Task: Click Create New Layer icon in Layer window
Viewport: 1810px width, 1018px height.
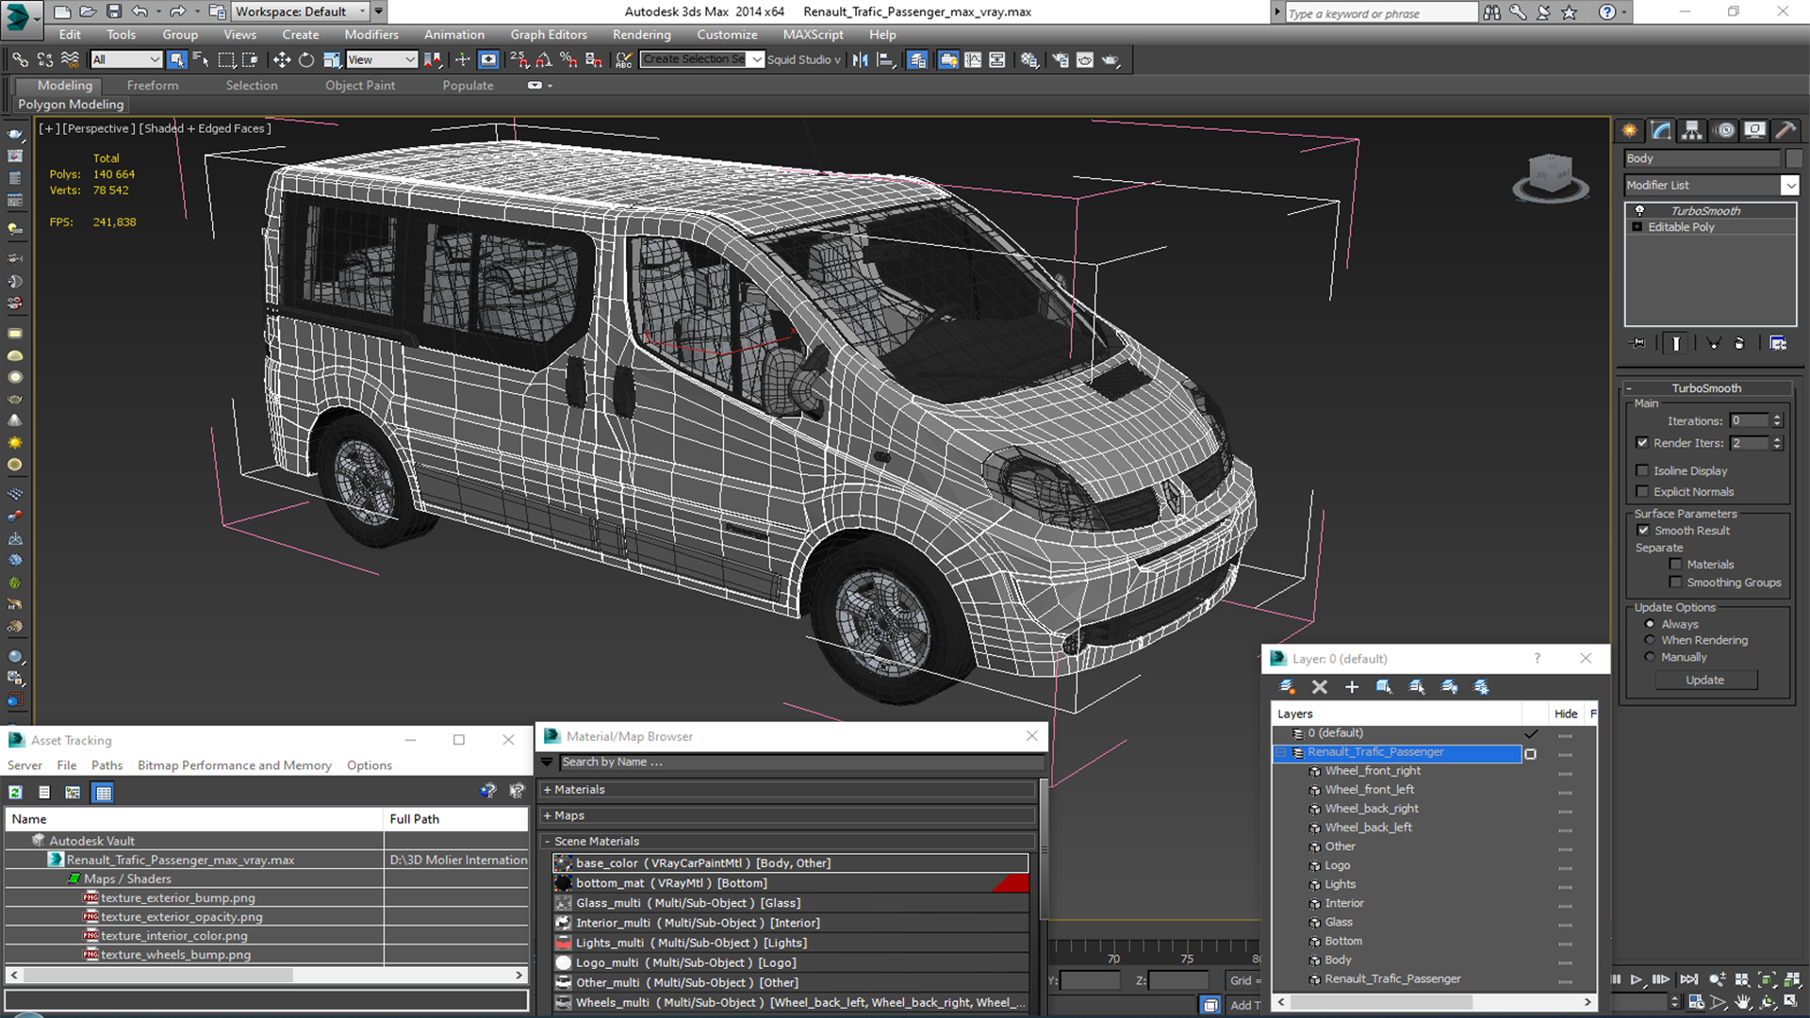Action: 1287,687
